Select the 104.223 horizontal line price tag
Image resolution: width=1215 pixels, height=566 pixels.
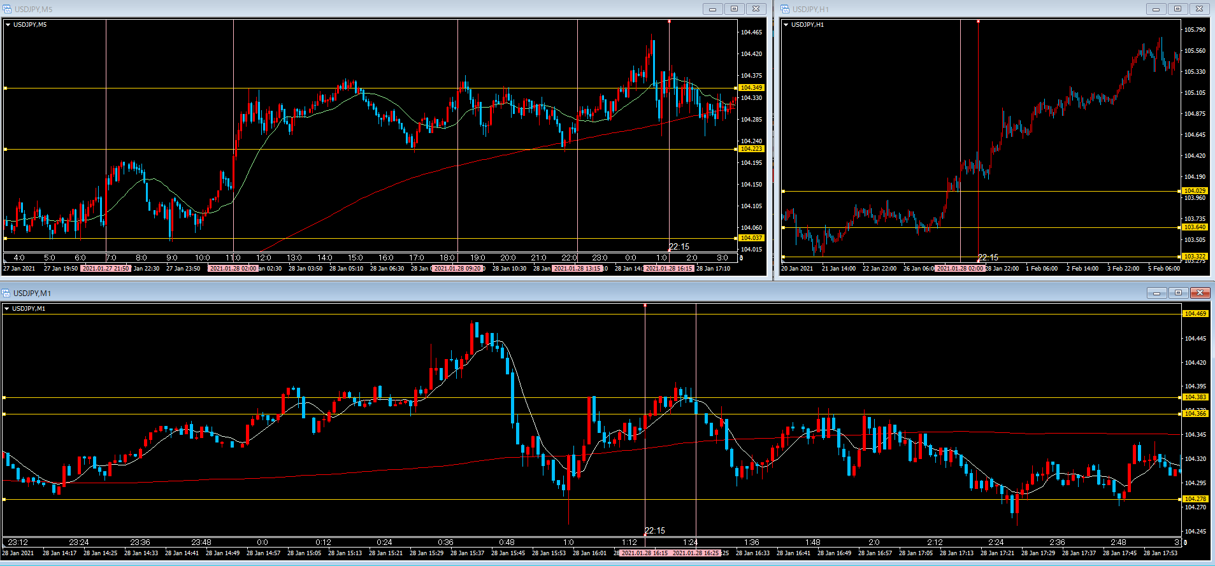pyautogui.click(x=751, y=149)
